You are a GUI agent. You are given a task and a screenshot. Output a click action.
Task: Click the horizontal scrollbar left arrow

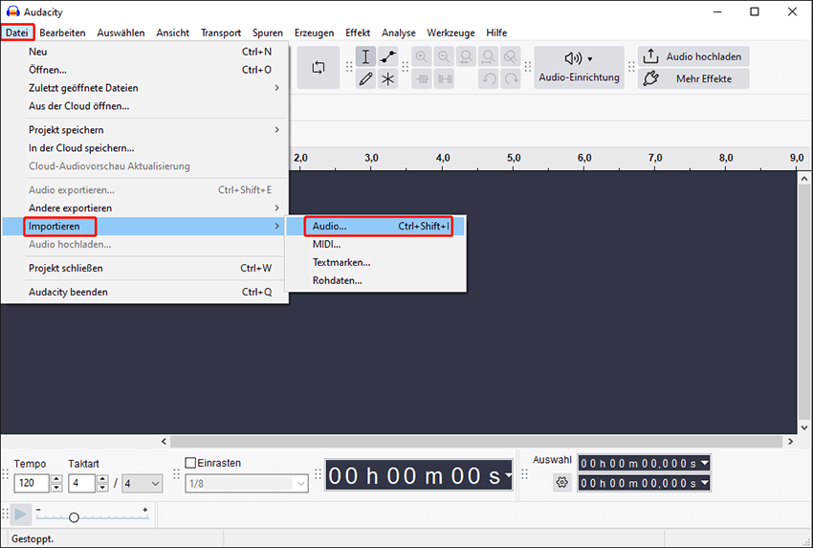click(164, 442)
